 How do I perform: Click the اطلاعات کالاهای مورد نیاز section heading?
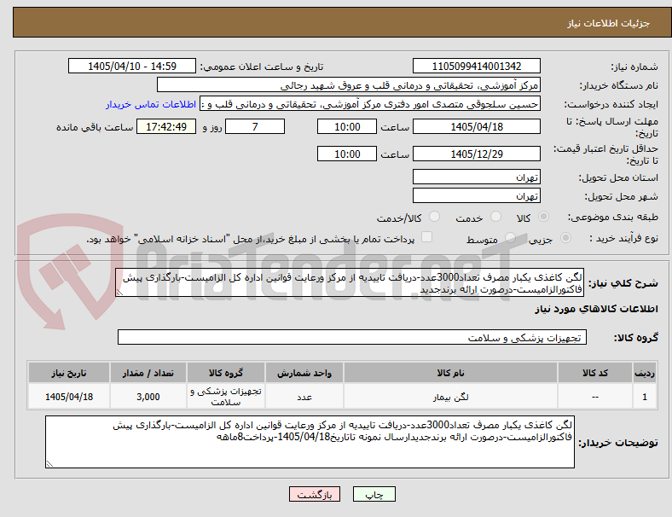596,309
